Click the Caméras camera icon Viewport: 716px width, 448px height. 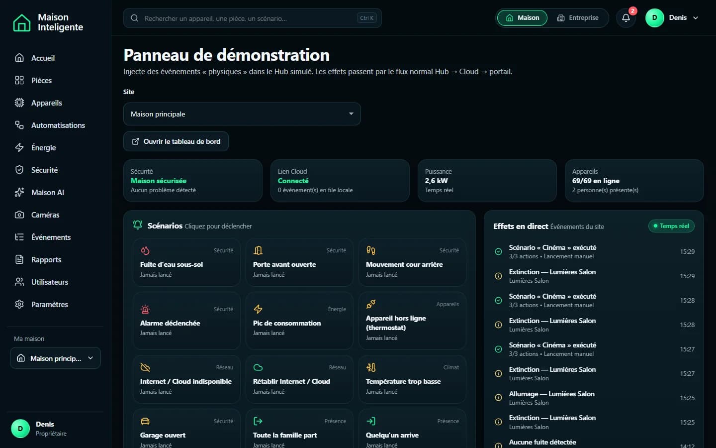(x=19, y=215)
